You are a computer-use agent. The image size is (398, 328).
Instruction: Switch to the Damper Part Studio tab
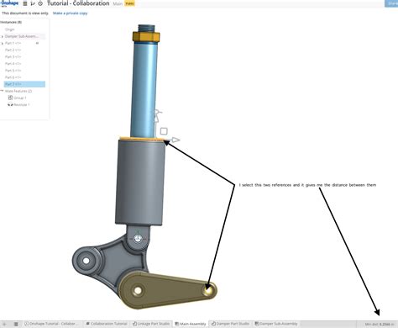(x=230, y=324)
